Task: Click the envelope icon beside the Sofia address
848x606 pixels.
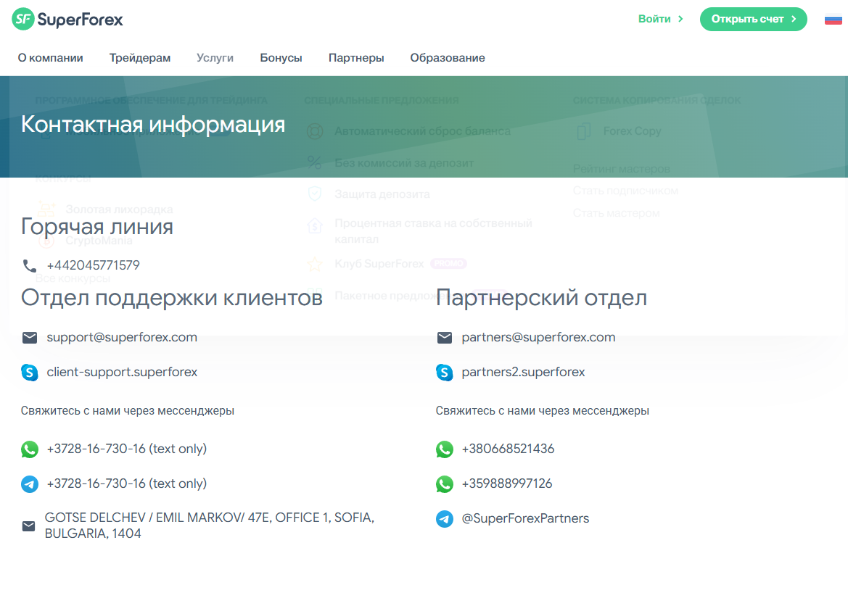Action: click(x=29, y=526)
